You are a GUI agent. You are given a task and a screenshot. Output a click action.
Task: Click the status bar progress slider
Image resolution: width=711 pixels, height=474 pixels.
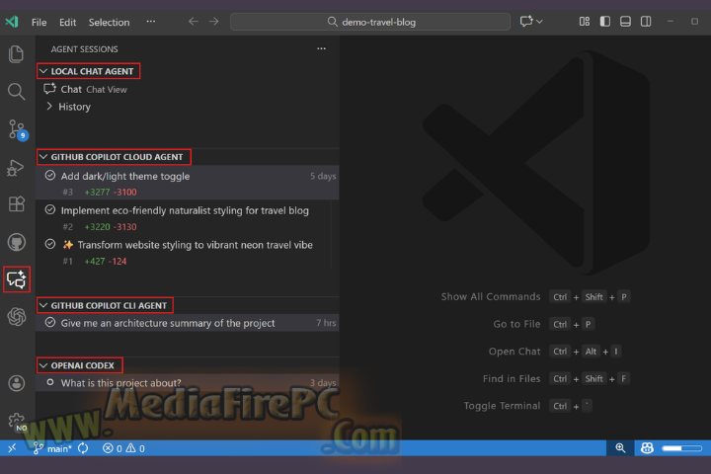[681, 448]
